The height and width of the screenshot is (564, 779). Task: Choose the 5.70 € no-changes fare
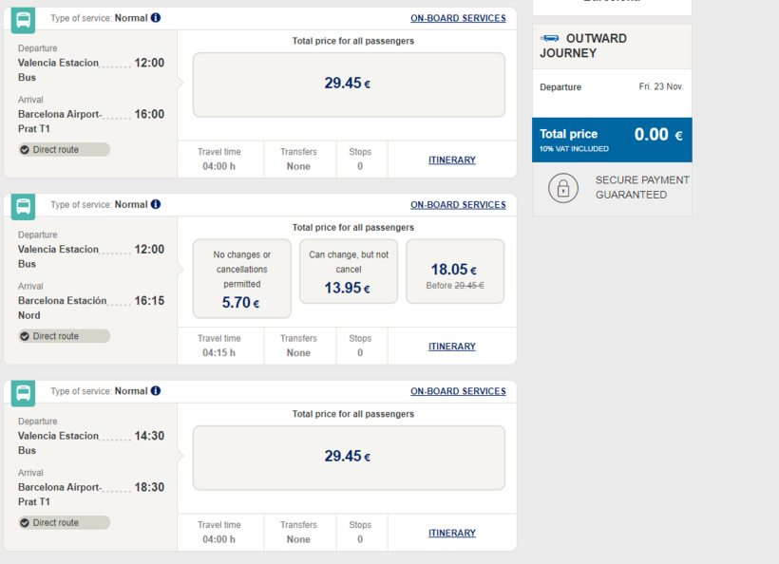[242, 278]
